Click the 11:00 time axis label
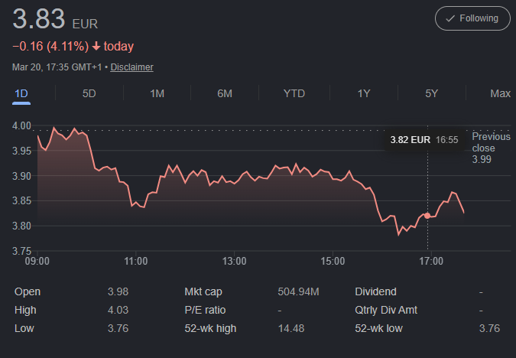The height and width of the screenshot is (358, 516). tap(135, 261)
